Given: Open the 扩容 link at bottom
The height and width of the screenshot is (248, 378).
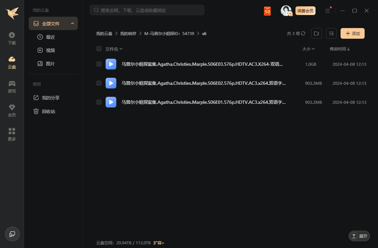Looking at the screenshot, I should click(x=159, y=243).
